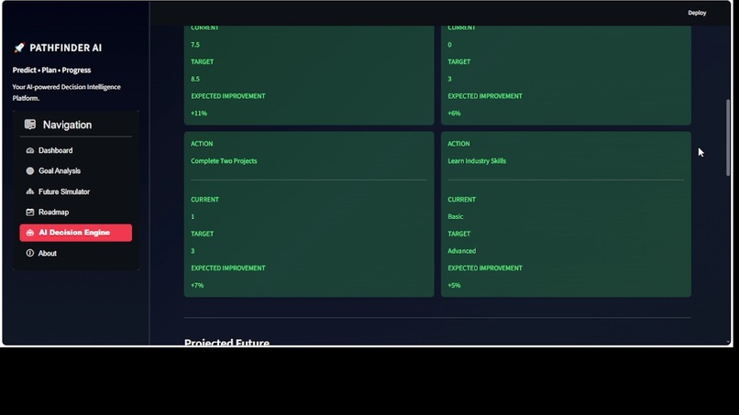Click the About info icon
The width and height of the screenshot is (739, 415).
(30, 253)
